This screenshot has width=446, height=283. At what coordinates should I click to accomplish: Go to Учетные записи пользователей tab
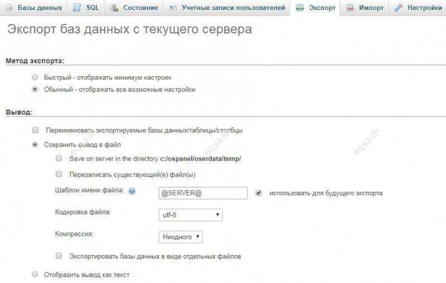click(227, 8)
